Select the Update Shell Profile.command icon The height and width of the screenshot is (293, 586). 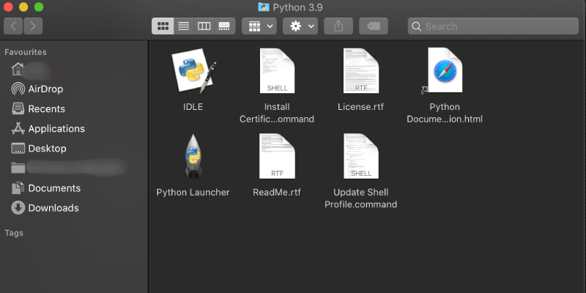(360, 156)
